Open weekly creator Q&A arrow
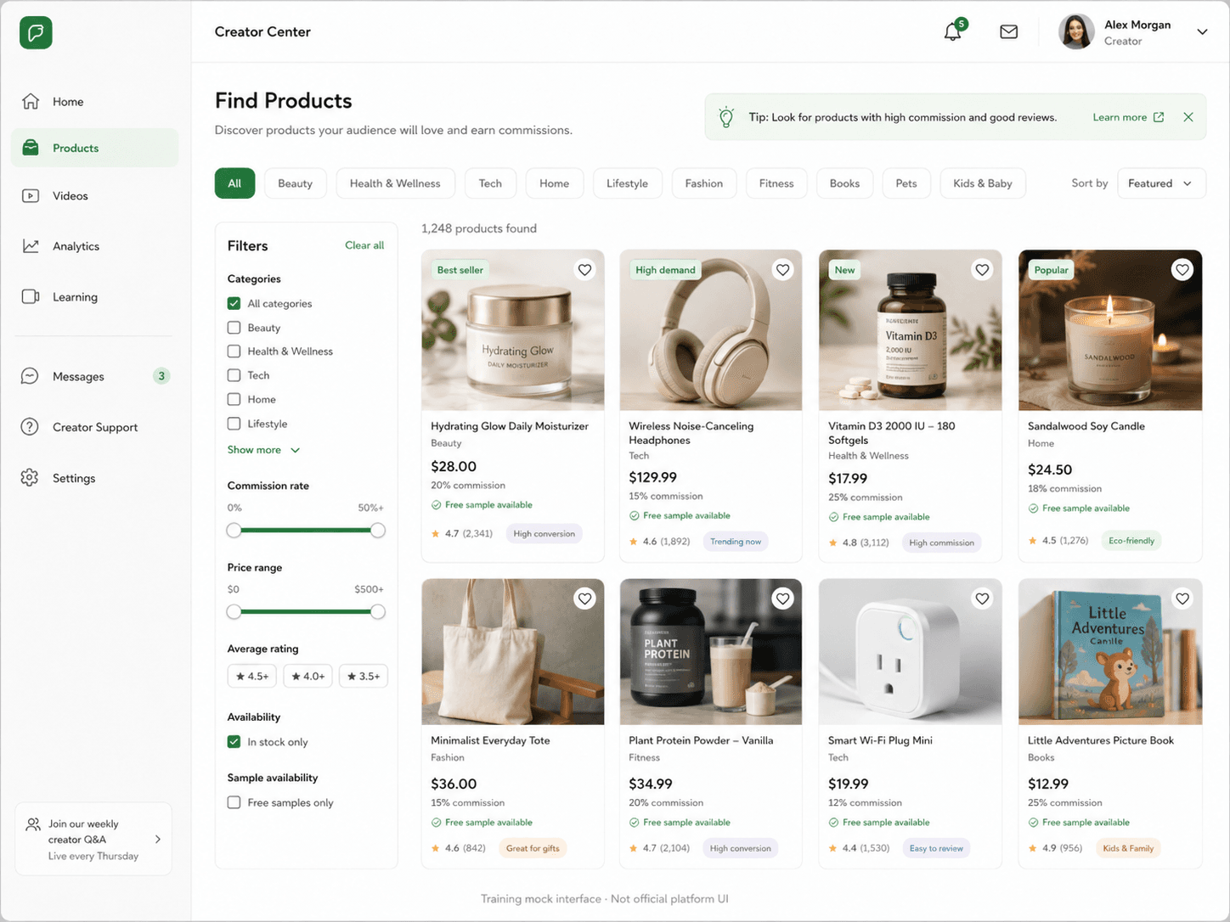The image size is (1230, 922). [x=158, y=840]
